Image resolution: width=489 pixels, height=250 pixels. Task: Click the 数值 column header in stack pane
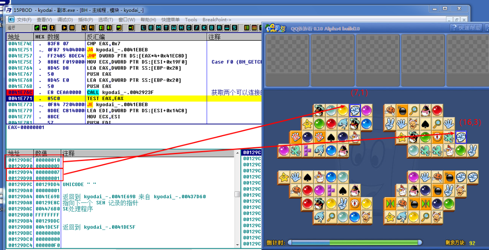pyautogui.click(x=47, y=153)
